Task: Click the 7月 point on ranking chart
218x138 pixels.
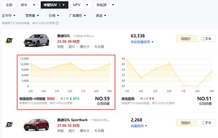Action: coord(183,86)
